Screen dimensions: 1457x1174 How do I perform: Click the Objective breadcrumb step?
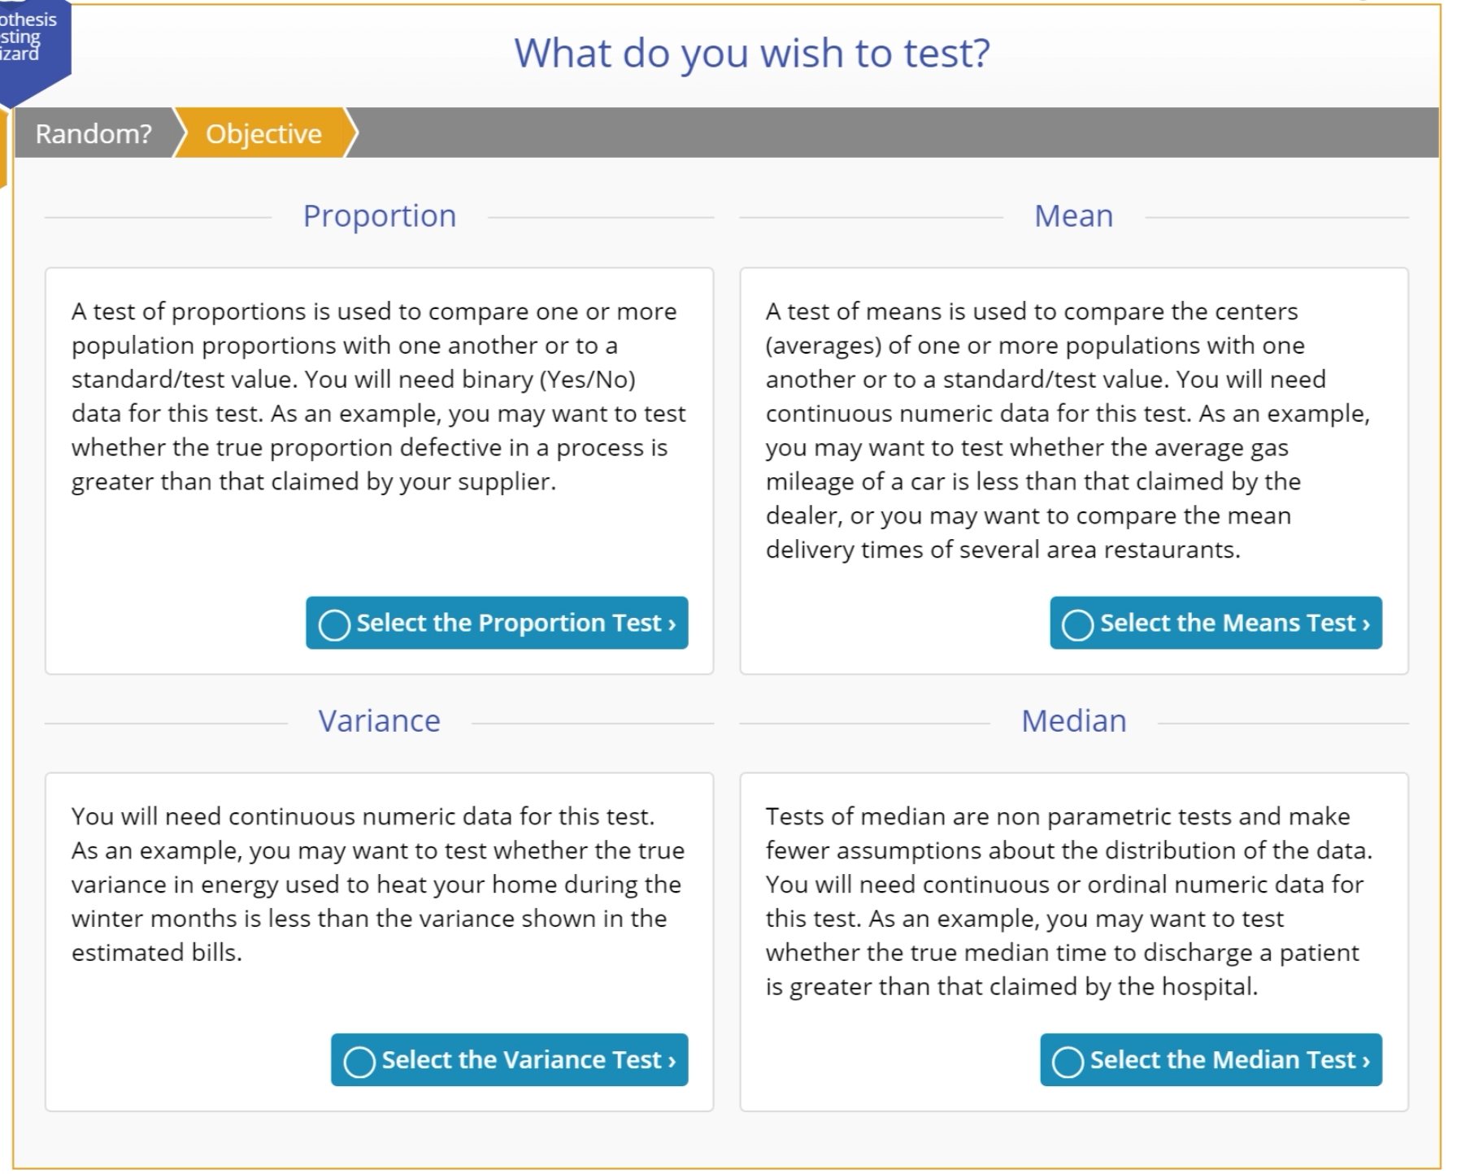click(263, 133)
